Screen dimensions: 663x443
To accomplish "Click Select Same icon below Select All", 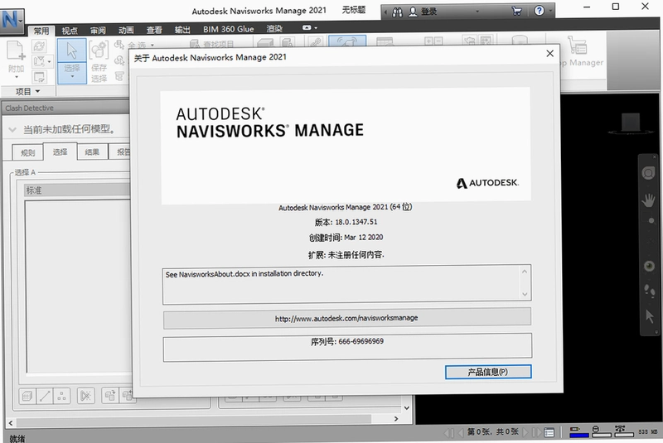I will [x=119, y=60].
